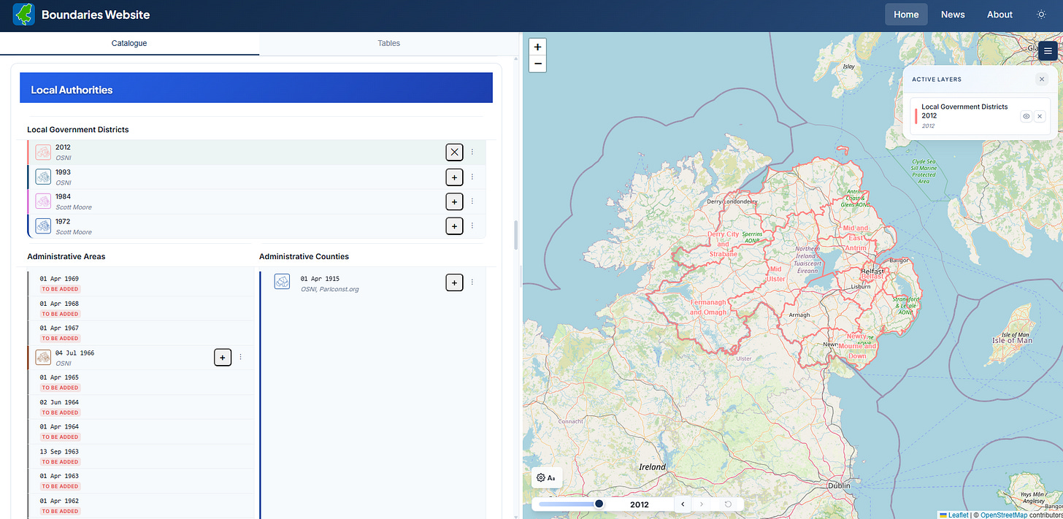Collapse the Local Authorities section header

coord(256,88)
